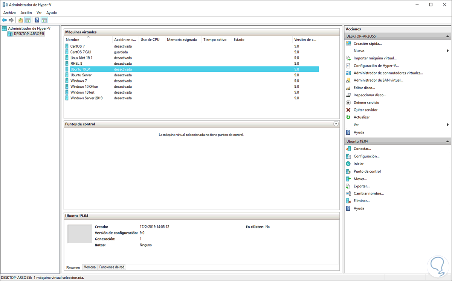Click the Punto de control icon
The image size is (452, 281).
pyautogui.click(x=348, y=171)
